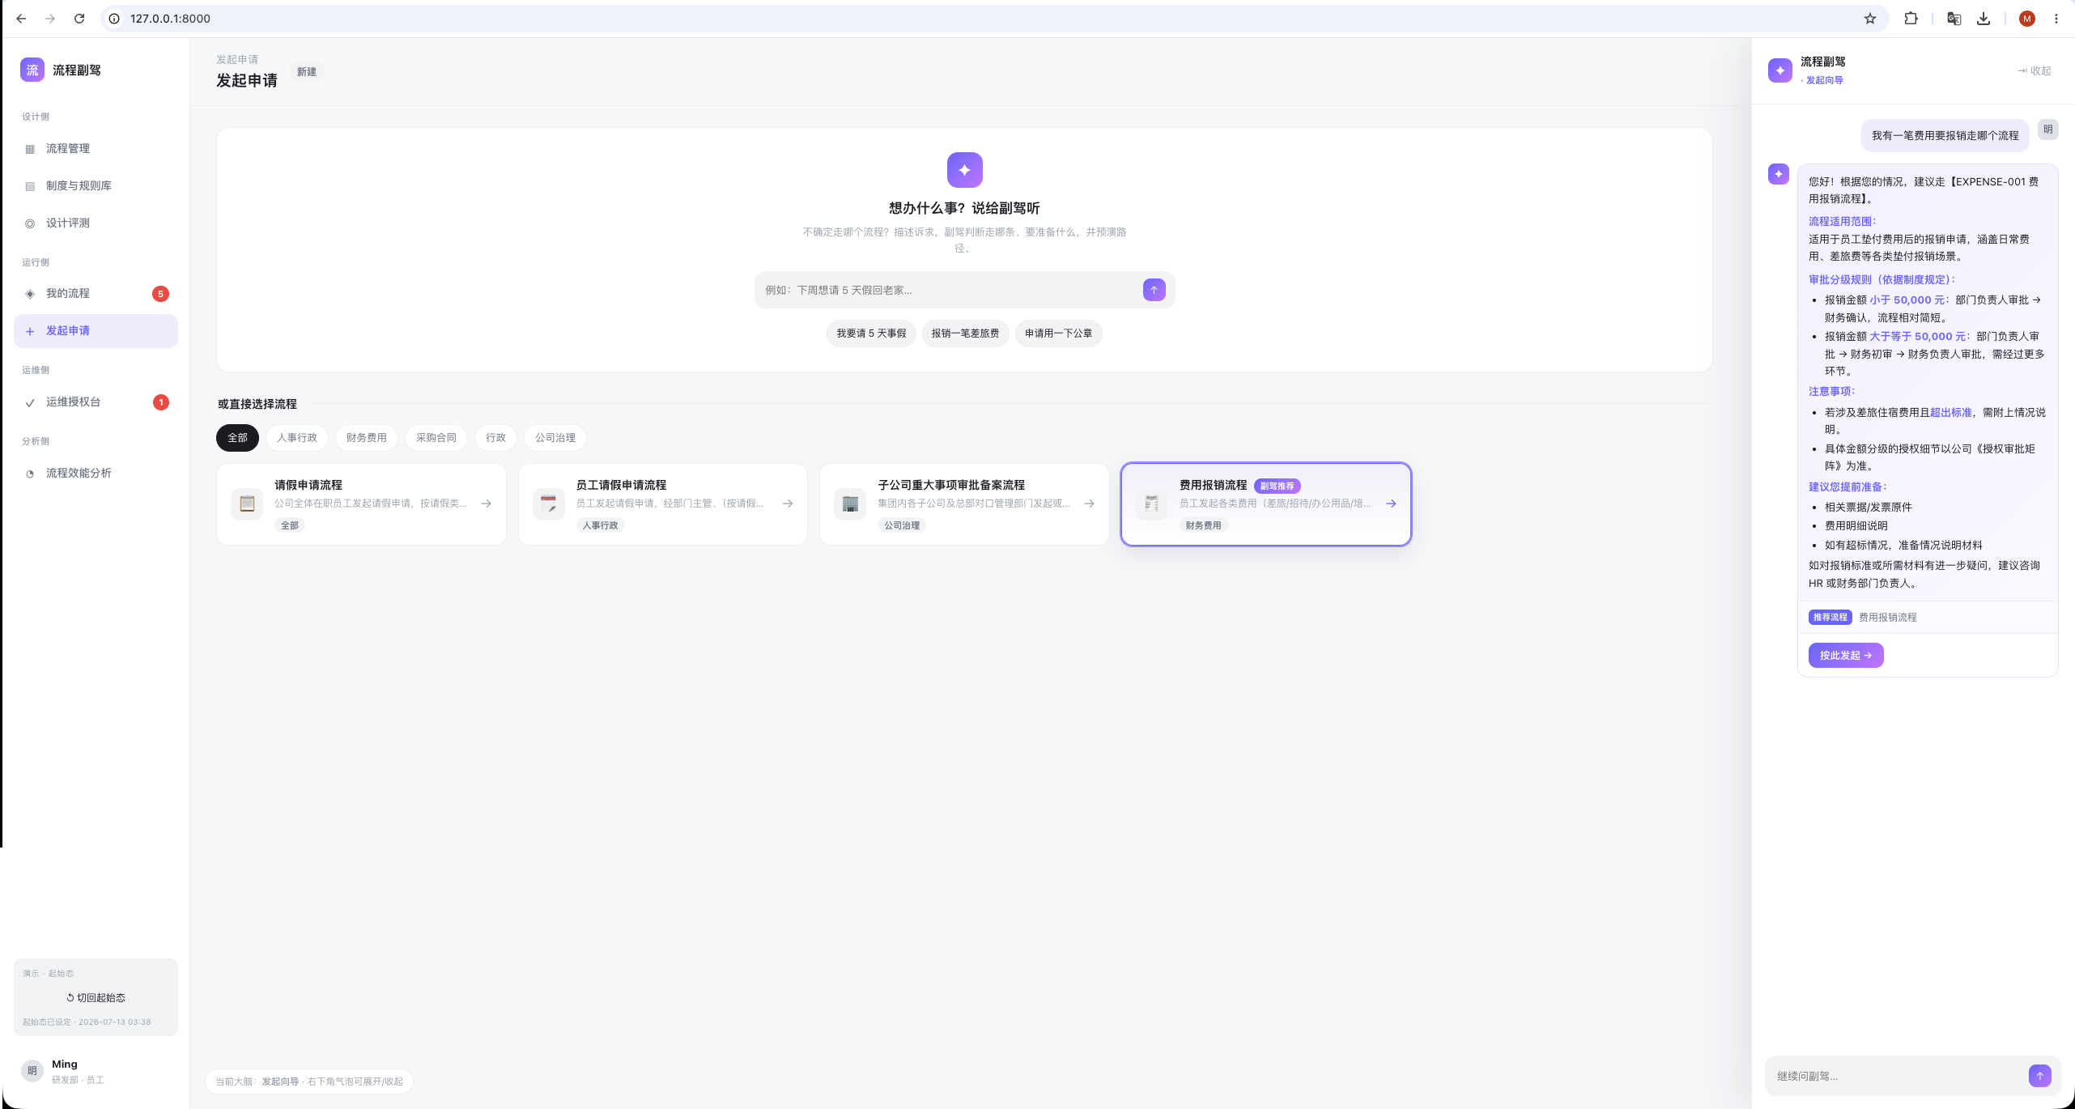Focus the 继续问副驾 chat input field

[x=1894, y=1076]
